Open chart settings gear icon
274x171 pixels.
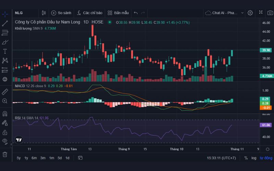(250, 13)
